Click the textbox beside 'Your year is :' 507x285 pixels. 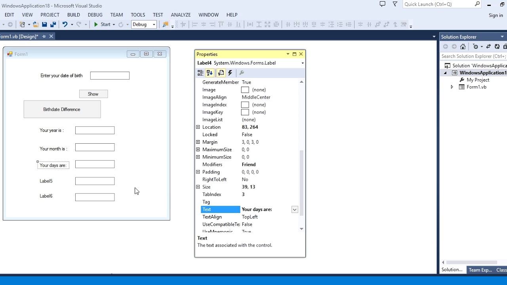tap(95, 130)
